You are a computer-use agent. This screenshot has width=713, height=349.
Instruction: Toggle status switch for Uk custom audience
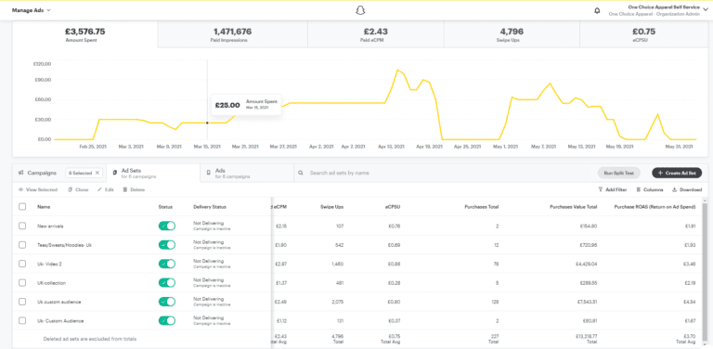click(167, 302)
